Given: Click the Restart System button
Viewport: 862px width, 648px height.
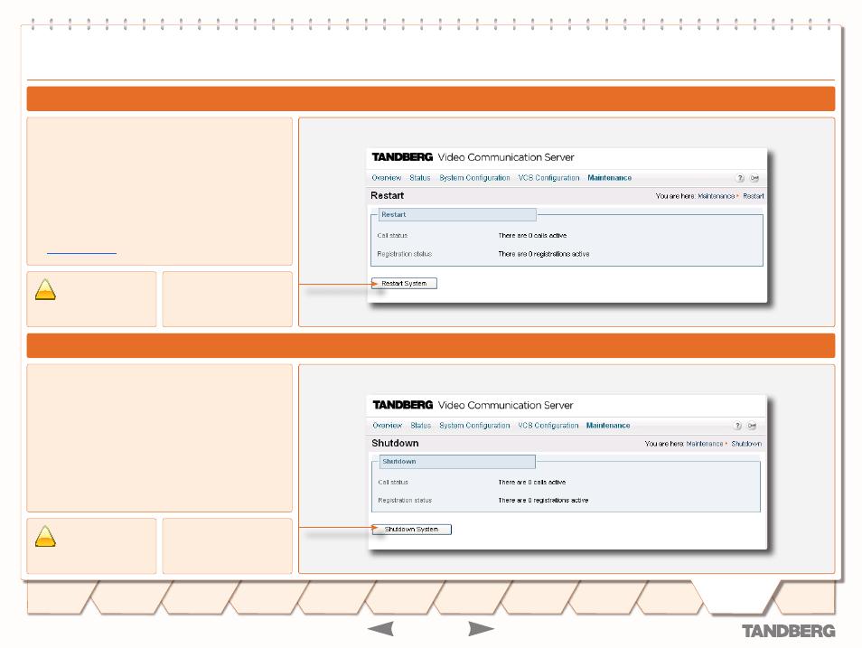Looking at the screenshot, I should coord(404,283).
